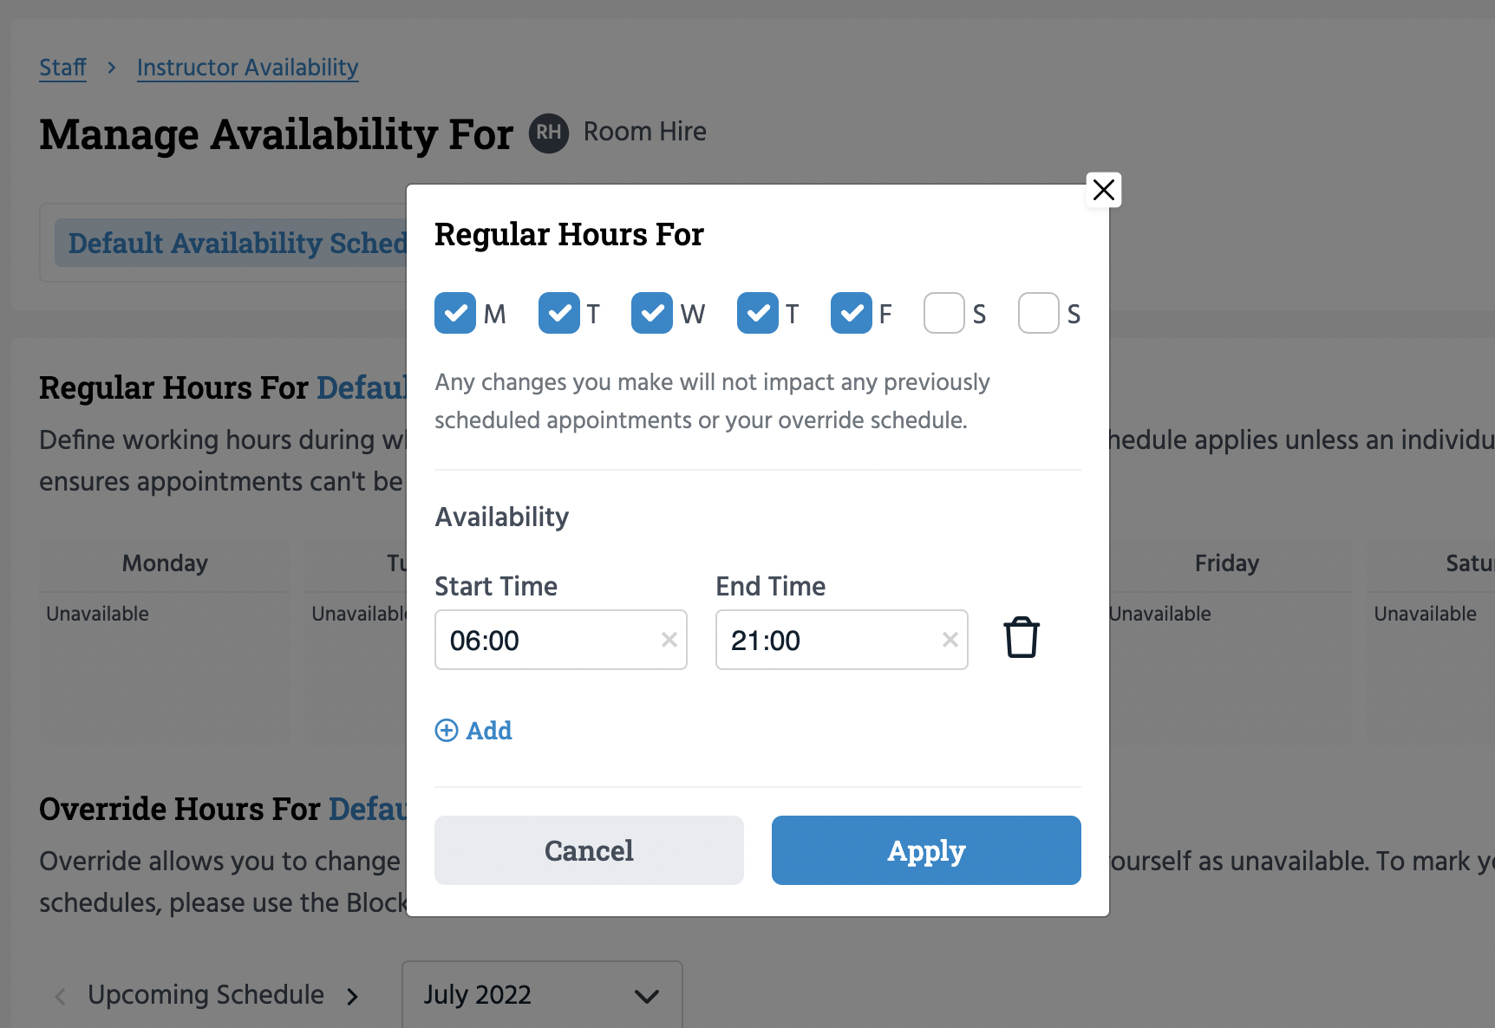This screenshot has width=1495, height=1028.
Task: Click the Add availability plus icon
Action: pos(447,731)
